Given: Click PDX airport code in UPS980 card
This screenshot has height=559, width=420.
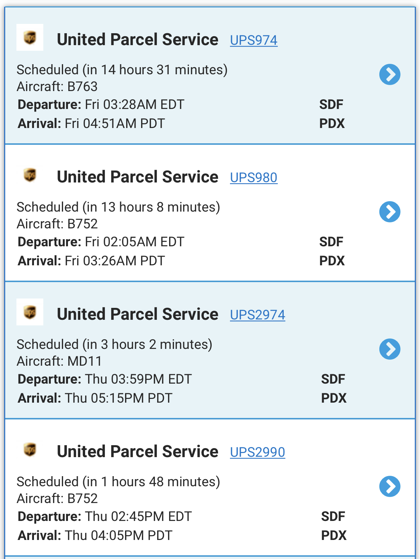Looking at the screenshot, I should (332, 261).
